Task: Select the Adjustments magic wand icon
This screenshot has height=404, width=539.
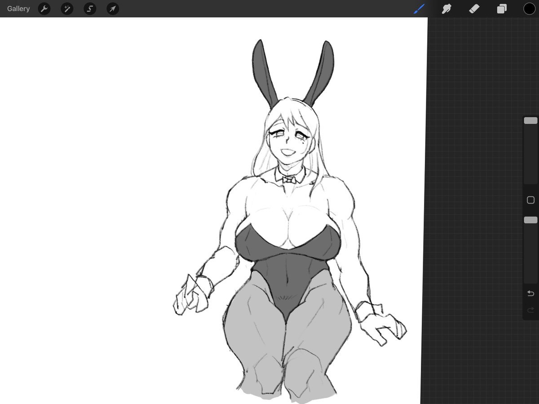Action: 67,9
